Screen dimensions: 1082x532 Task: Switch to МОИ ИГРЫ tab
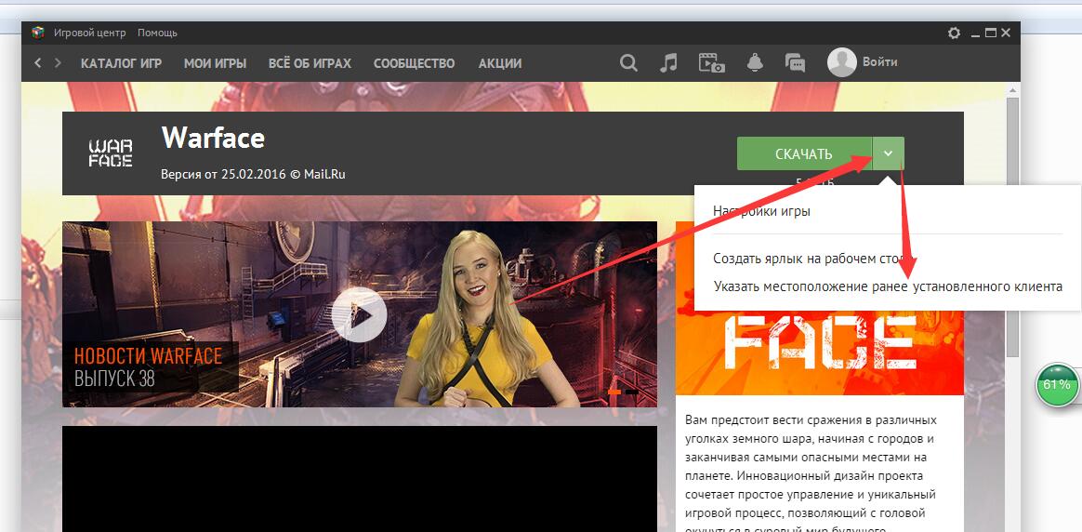[x=216, y=63]
